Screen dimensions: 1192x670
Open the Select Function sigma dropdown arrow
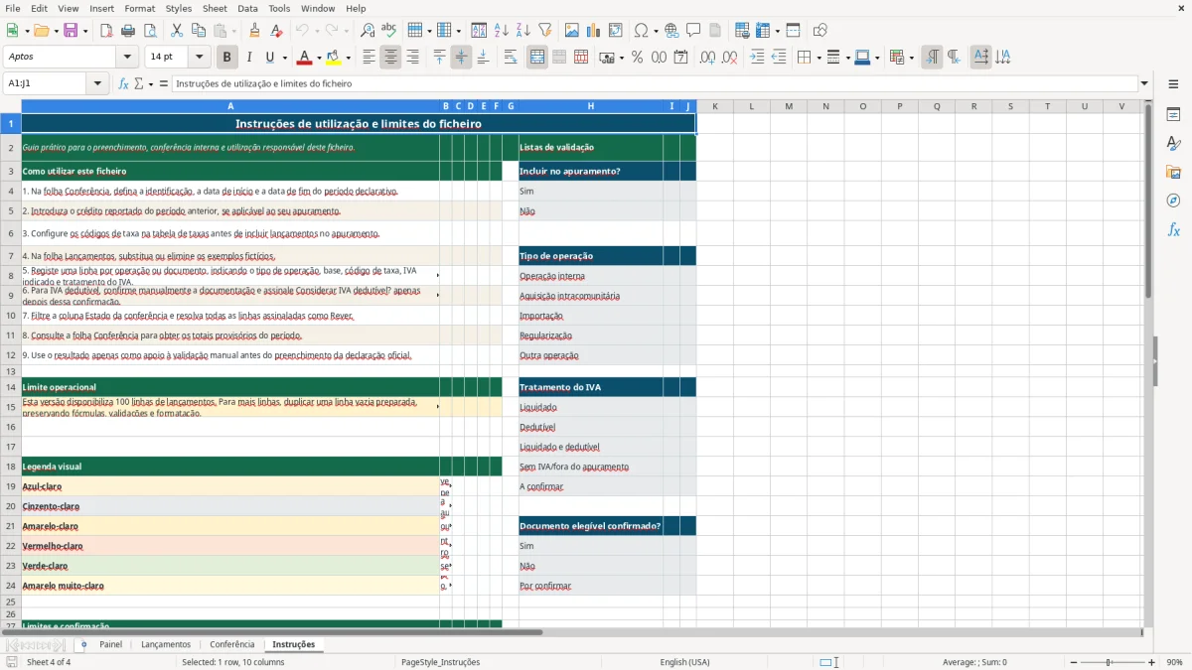pyautogui.click(x=151, y=84)
